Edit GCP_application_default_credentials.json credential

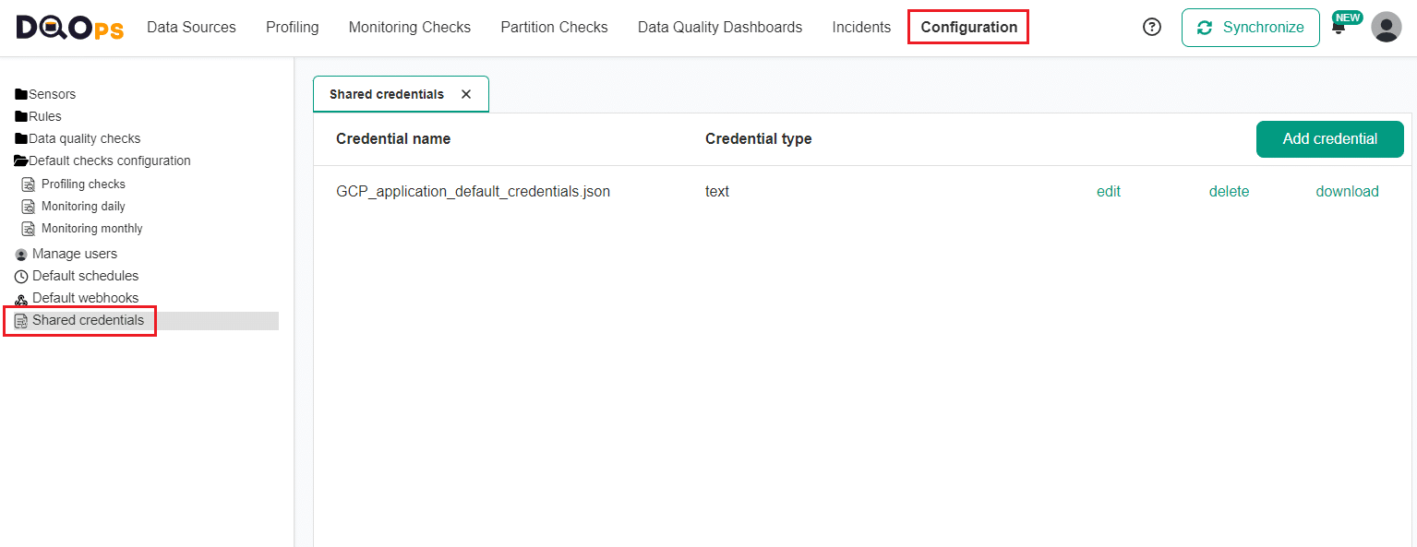tap(1109, 192)
